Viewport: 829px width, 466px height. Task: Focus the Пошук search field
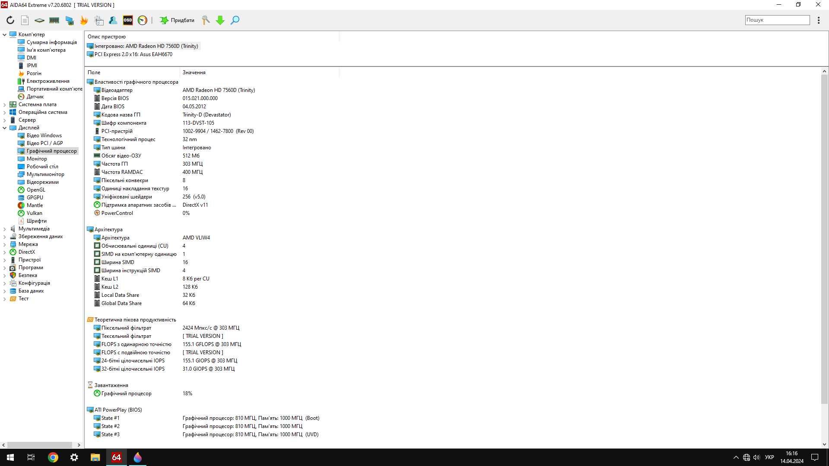coord(777,20)
